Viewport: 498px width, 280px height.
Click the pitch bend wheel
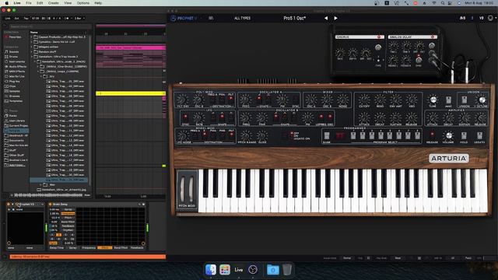coord(182,190)
